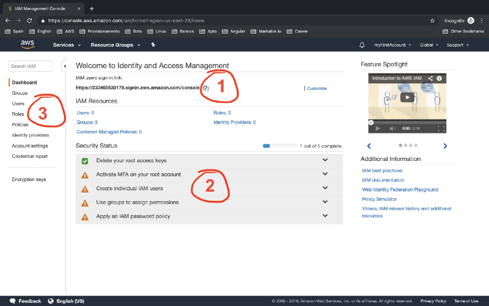Close the IAM Management Console tab
Viewport: 489px width, 306px height.
tap(79, 9)
